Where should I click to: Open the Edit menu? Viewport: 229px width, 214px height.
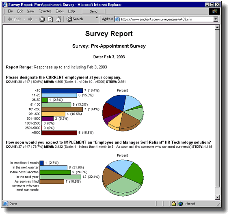20,11
